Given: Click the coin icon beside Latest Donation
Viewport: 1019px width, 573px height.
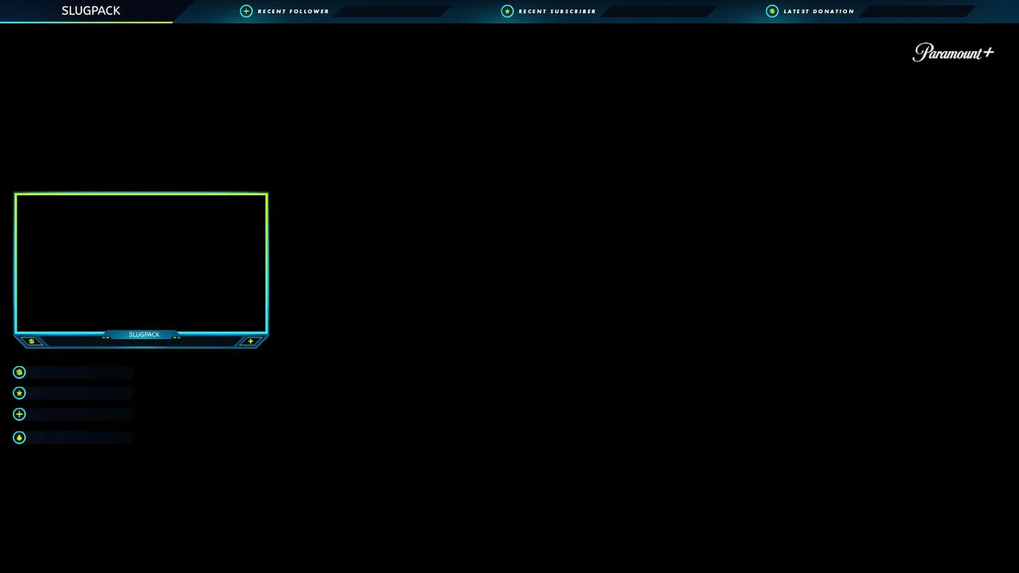Looking at the screenshot, I should [x=771, y=11].
